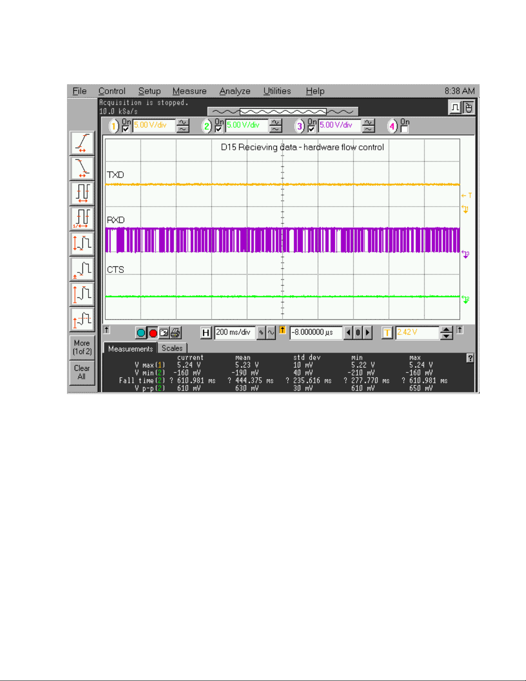Image resolution: width=526 pixels, height=681 pixels.
Task: Click the mouse icon top right
Action: tap(468, 107)
